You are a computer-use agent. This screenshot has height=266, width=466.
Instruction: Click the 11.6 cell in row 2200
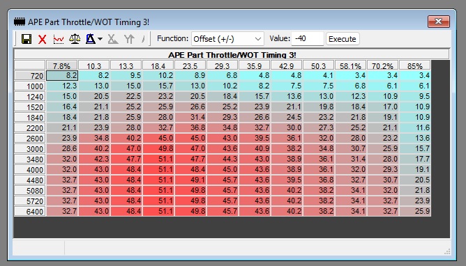[x=415, y=127]
